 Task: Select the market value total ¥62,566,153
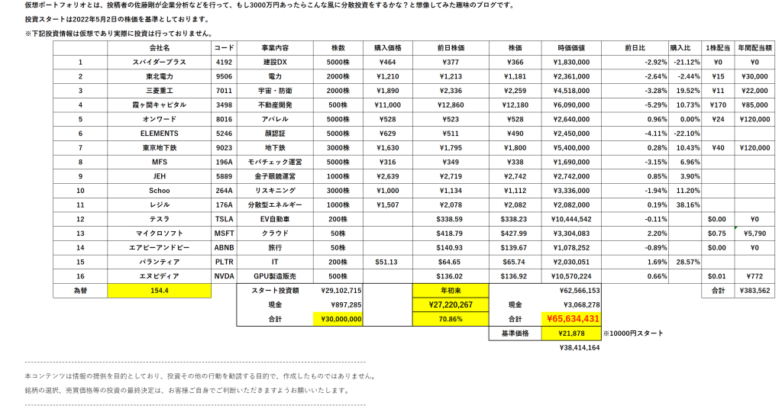tap(571, 291)
